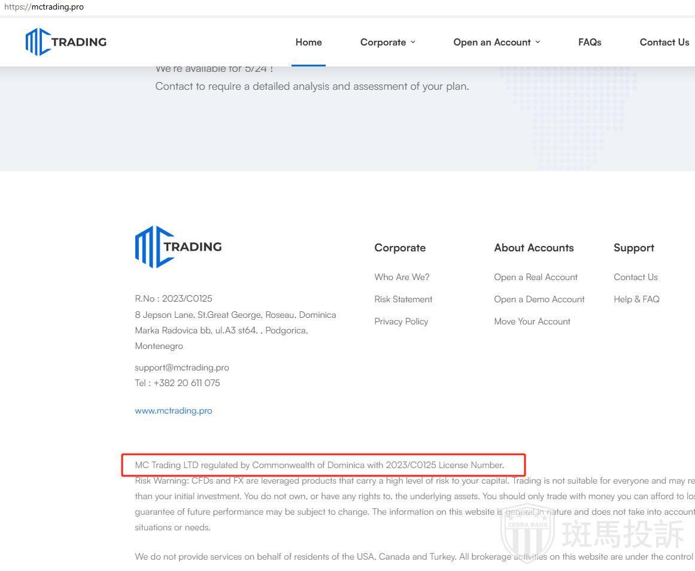Click Move Your Account link
Viewport: 695px width, 571px height.
[532, 321]
